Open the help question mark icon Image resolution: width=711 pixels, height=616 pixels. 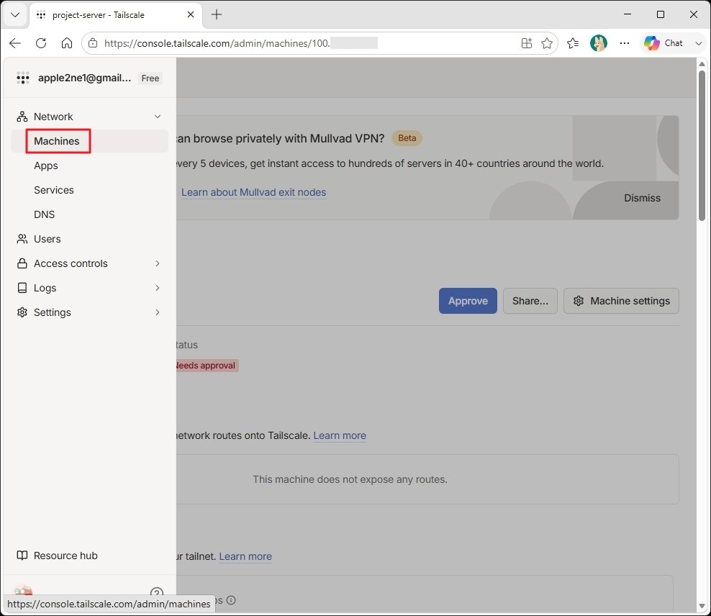(156, 592)
